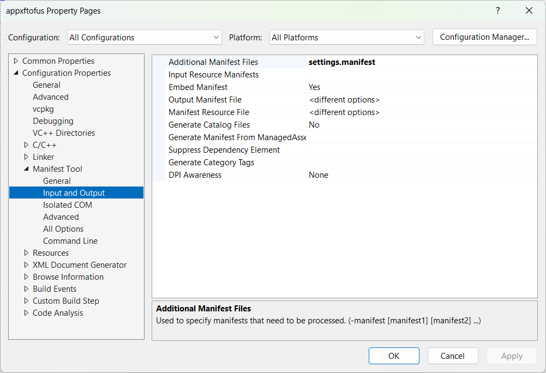Open the Platform dropdown
Screen dimensions: 546x373
click(346, 37)
